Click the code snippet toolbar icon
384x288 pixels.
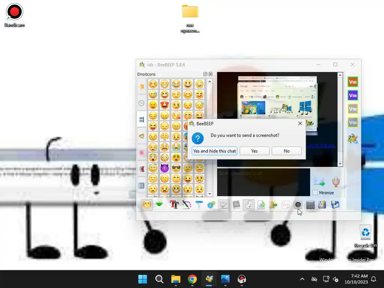(x=285, y=204)
